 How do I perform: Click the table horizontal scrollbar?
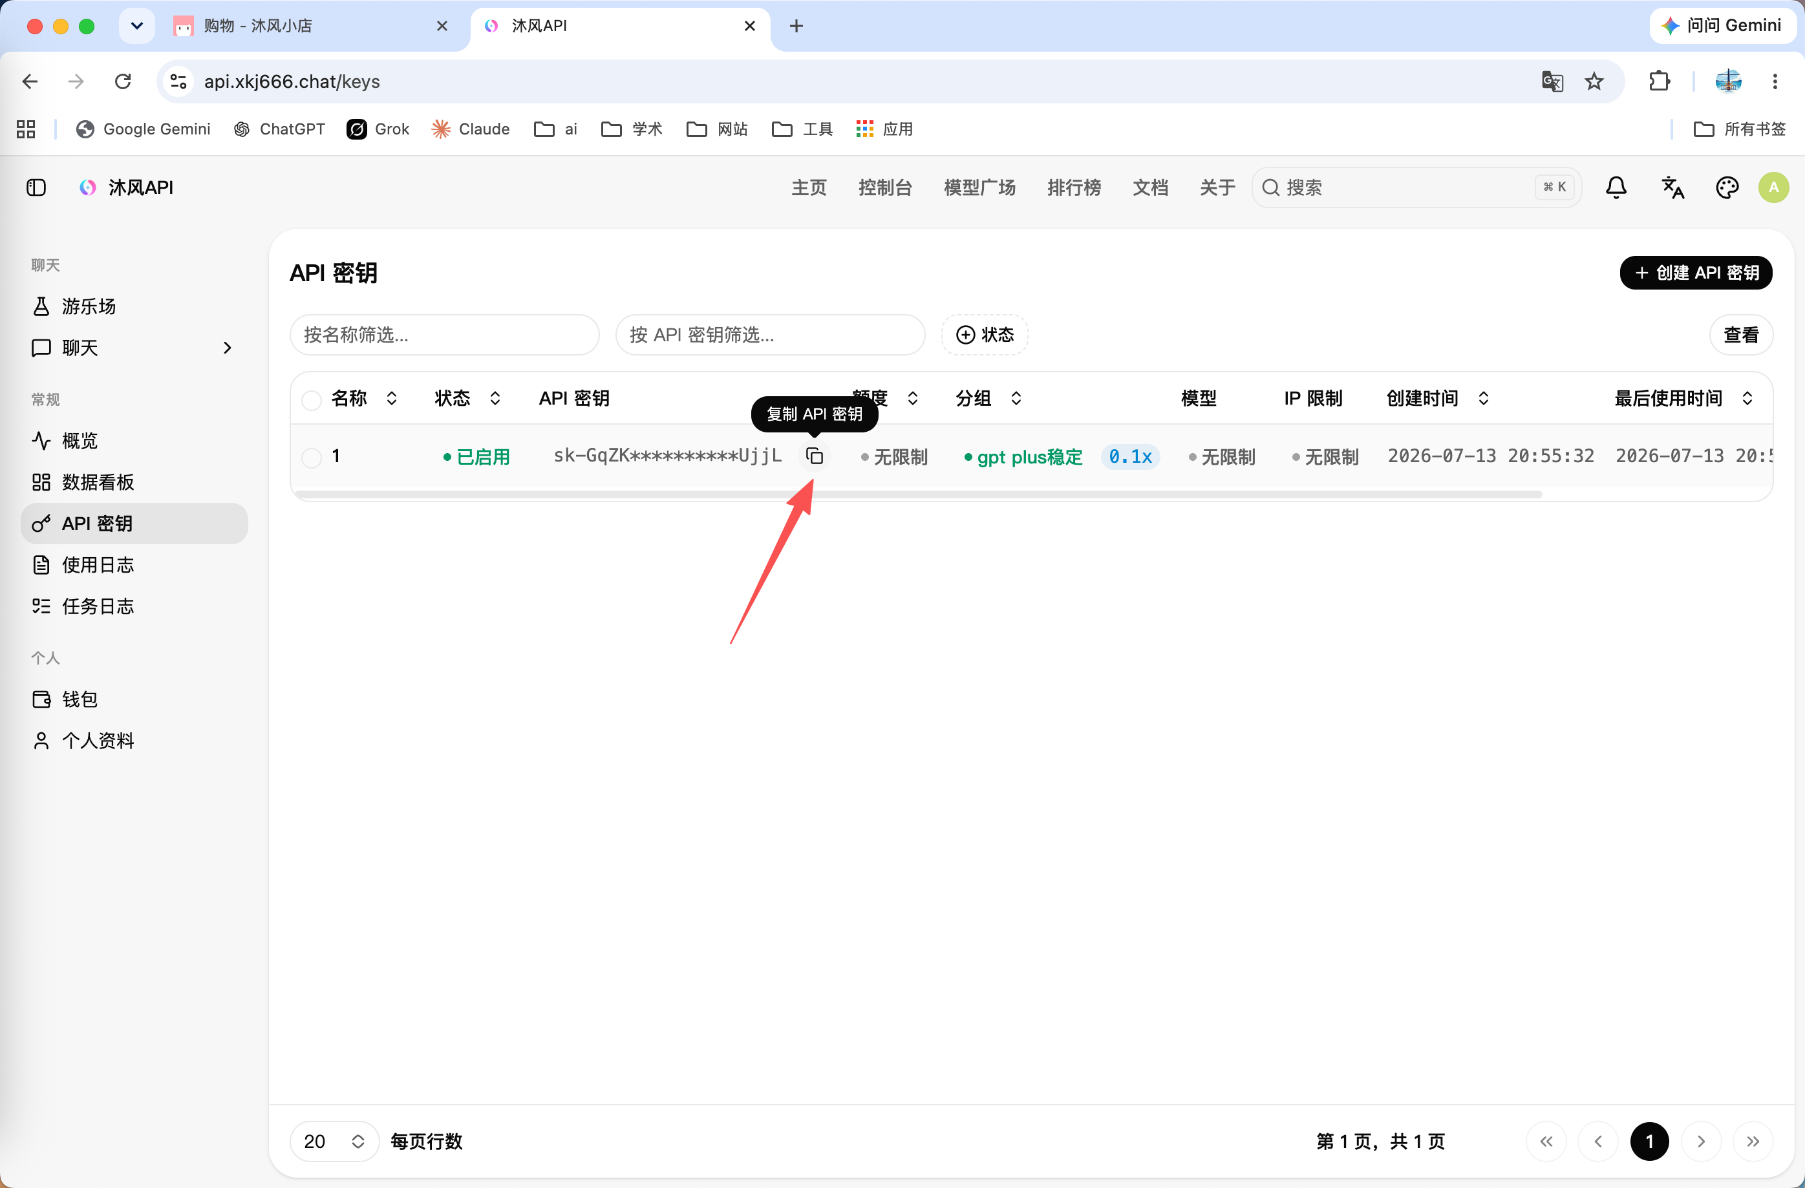919,494
